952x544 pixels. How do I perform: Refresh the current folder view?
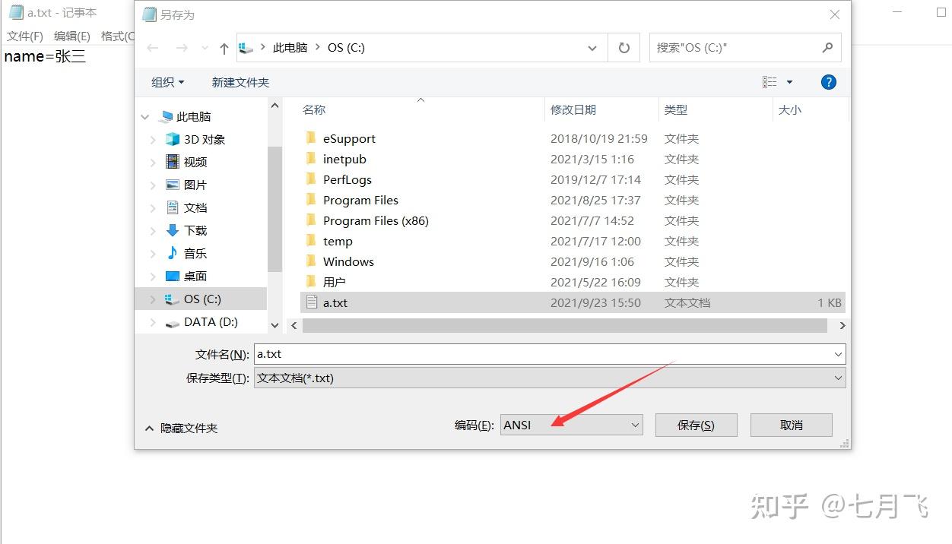pos(624,47)
